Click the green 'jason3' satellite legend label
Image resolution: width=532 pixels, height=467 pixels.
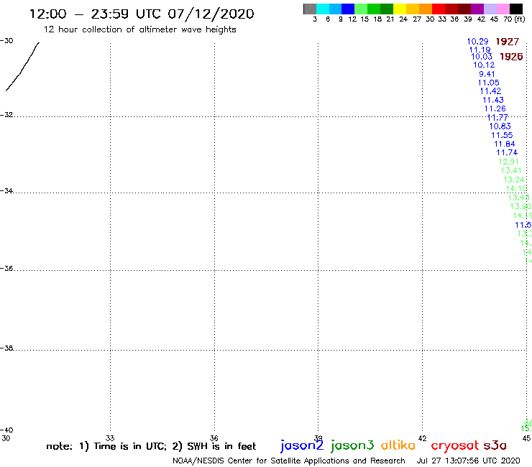click(352, 445)
